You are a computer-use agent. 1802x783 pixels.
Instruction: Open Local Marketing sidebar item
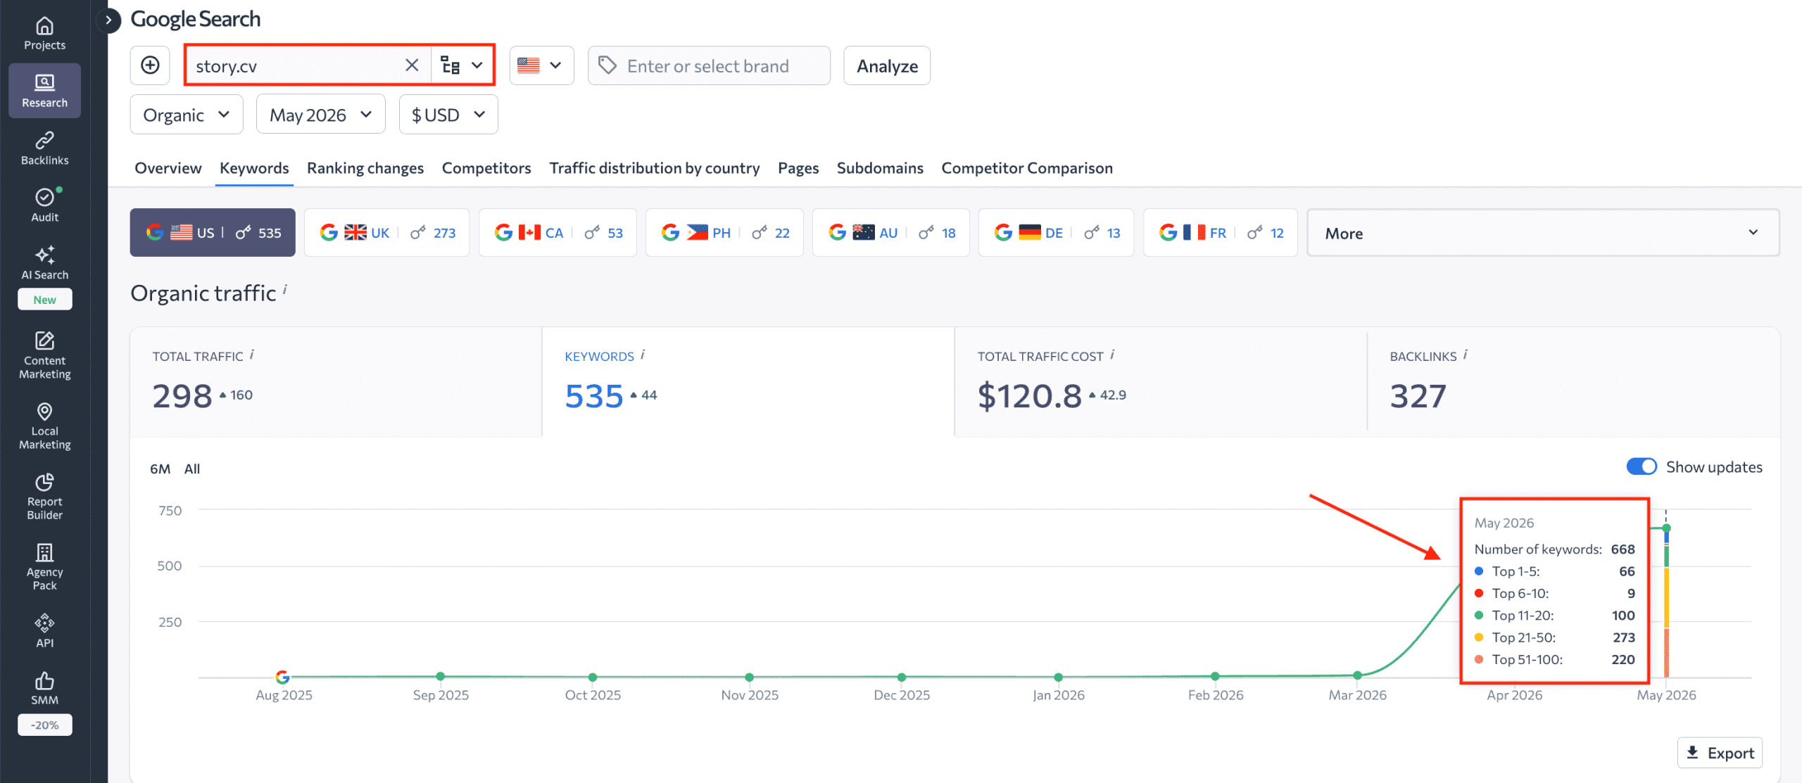tap(44, 426)
